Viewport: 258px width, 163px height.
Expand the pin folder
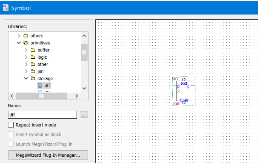pos(26,71)
